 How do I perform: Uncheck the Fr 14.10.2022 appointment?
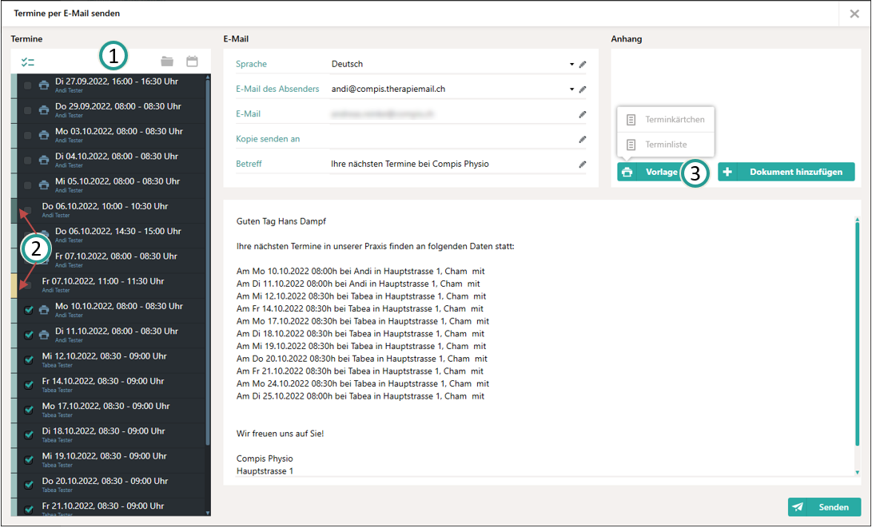pyautogui.click(x=29, y=385)
